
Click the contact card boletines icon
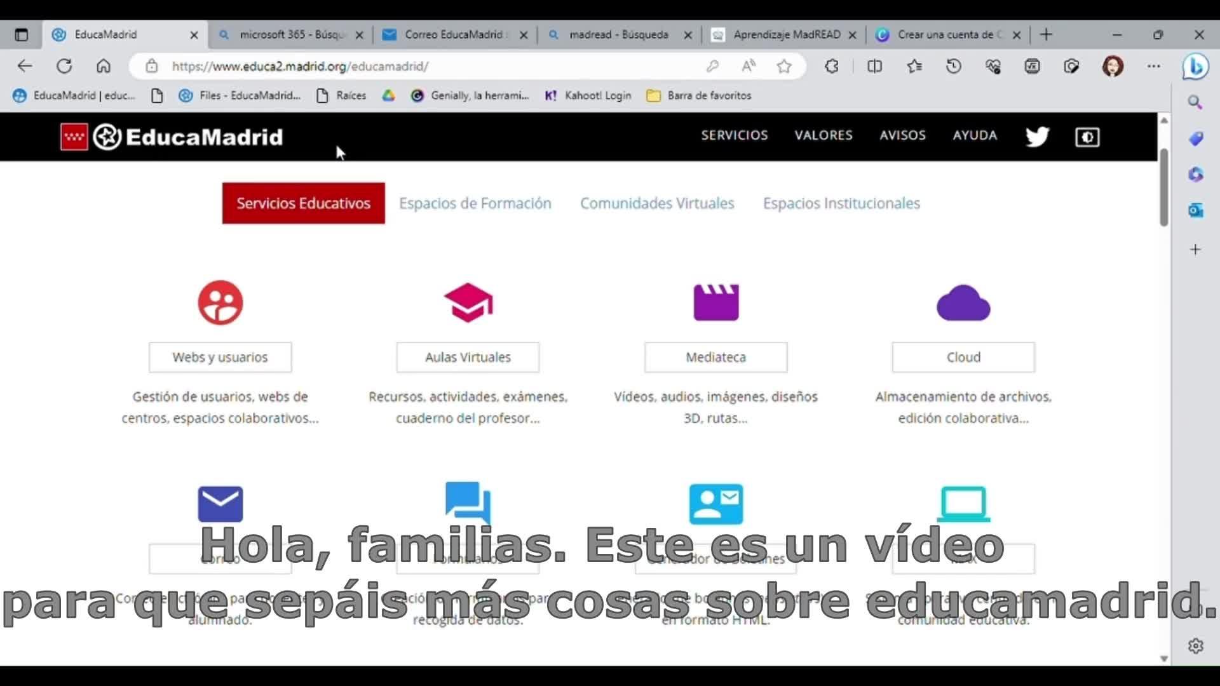pos(715,504)
